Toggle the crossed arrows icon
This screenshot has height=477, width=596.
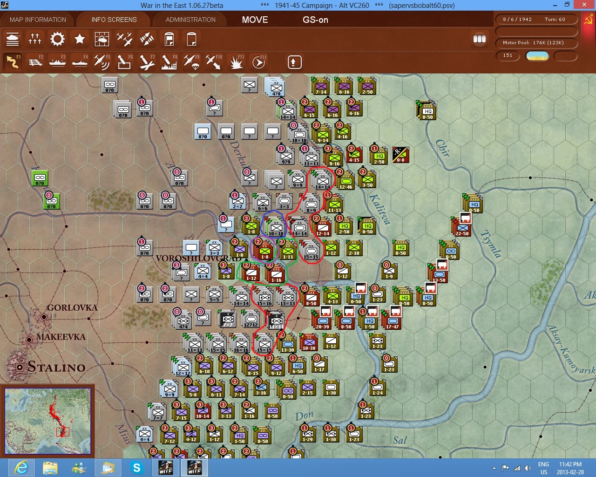pos(147,39)
